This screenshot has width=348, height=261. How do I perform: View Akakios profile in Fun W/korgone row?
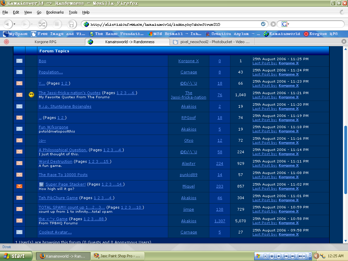[x=189, y=129]
